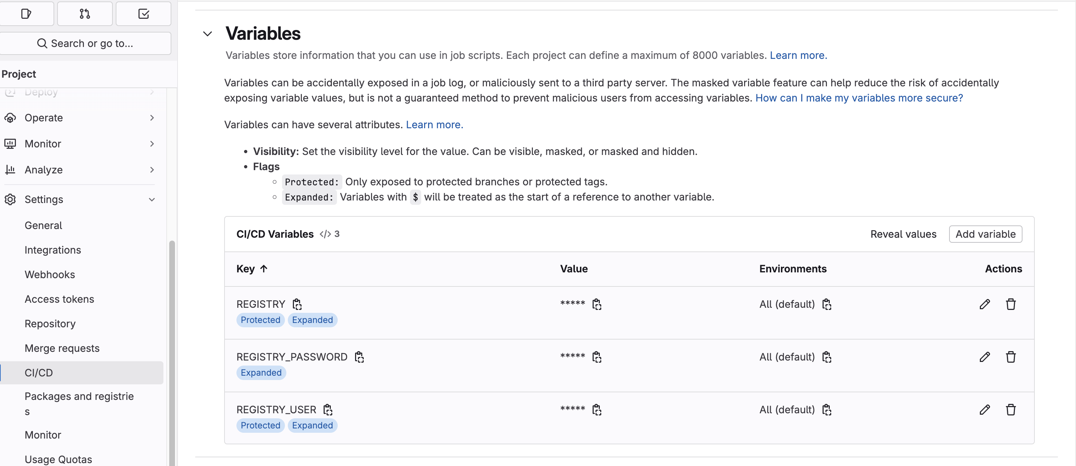Toggle Reveal values for variables
Image resolution: width=1076 pixels, height=466 pixels.
[x=903, y=234]
